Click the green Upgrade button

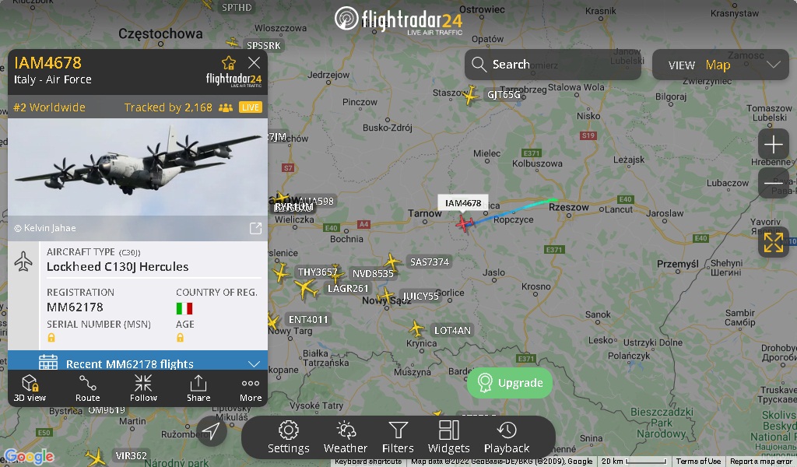point(509,383)
